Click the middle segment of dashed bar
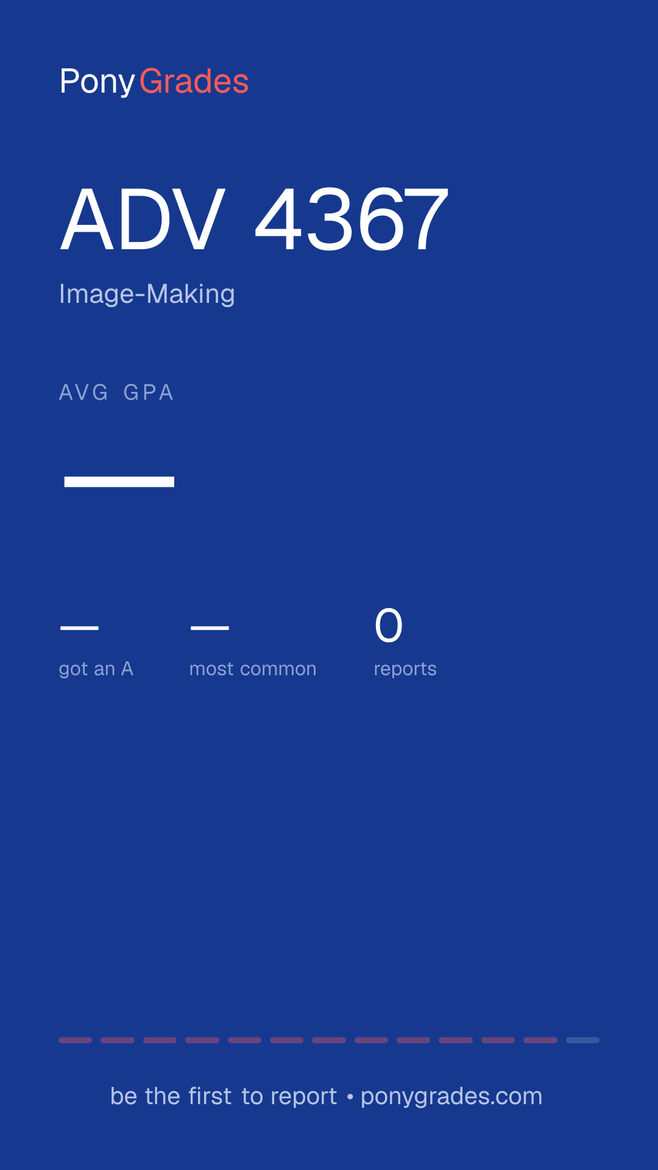 pos(329,1040)
